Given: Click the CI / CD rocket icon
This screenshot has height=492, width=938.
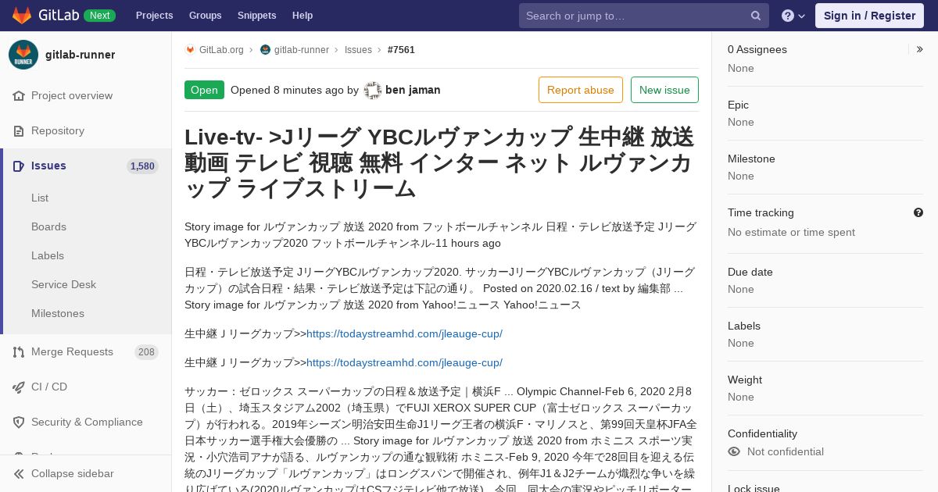Looking at the screenshot, I should (x=19, y=387).
